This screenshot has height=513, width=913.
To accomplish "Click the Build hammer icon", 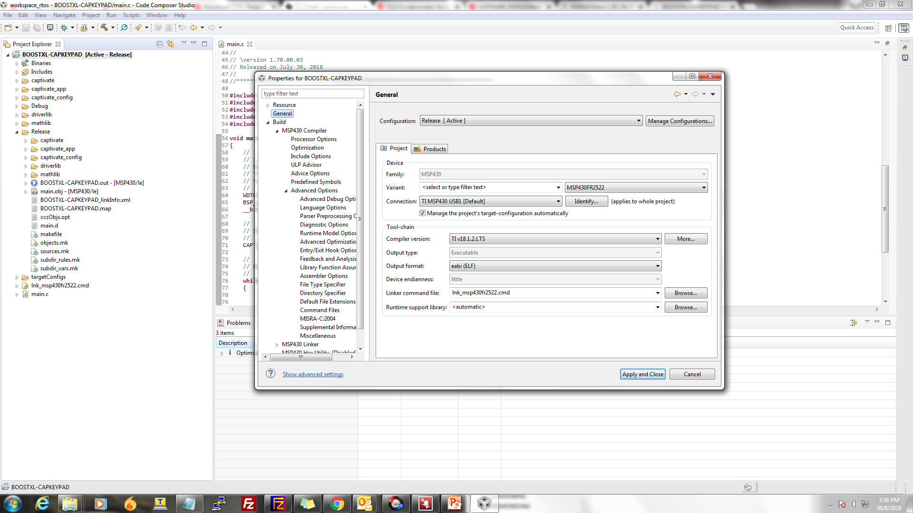I will (104, 28).
